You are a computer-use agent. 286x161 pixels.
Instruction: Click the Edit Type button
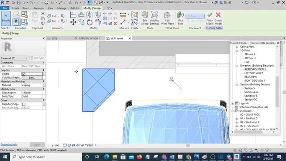(37, 58)
